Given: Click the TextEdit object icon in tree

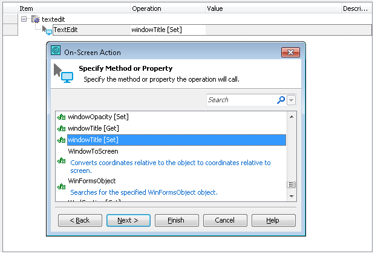Looking at the screenshot, I should (48, 30).
